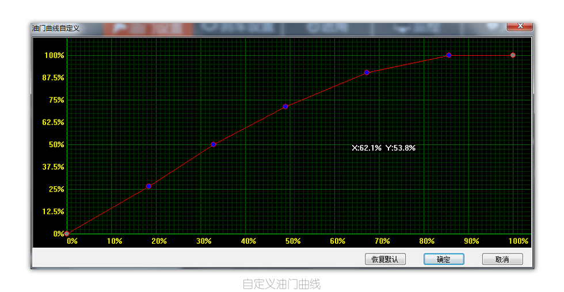Click the 10% horizontal axis label
564x292 pixels.
tap(115, 241)
